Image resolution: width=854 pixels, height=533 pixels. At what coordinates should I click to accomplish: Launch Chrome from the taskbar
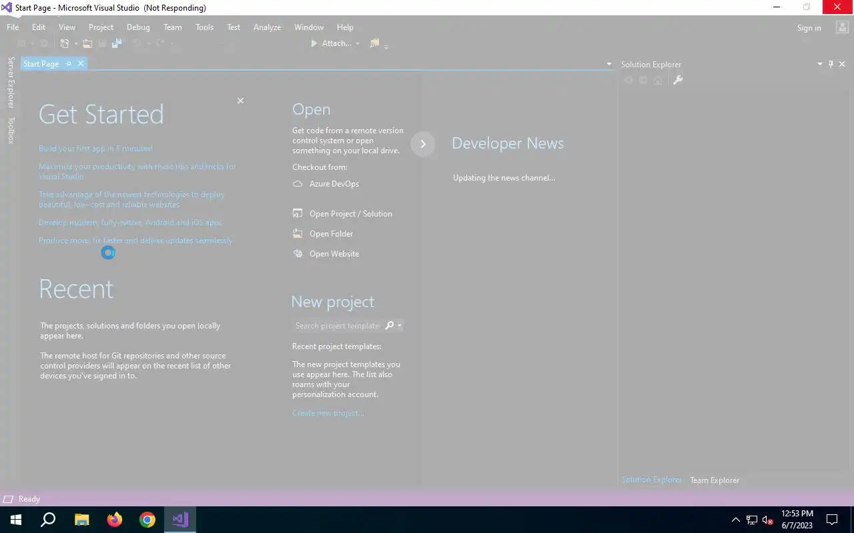click(147, 520)
